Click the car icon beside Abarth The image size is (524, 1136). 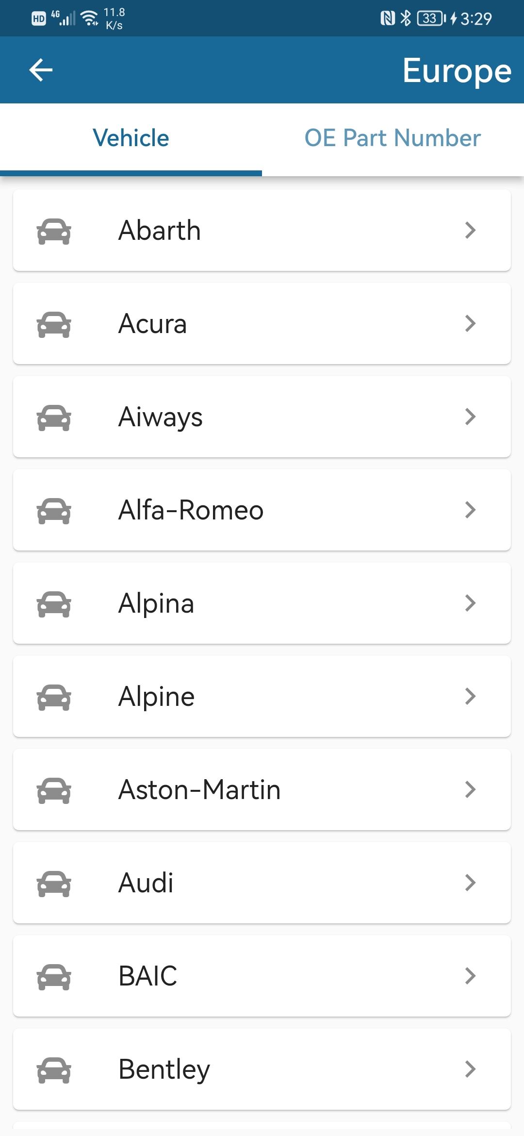coord(54,231)
